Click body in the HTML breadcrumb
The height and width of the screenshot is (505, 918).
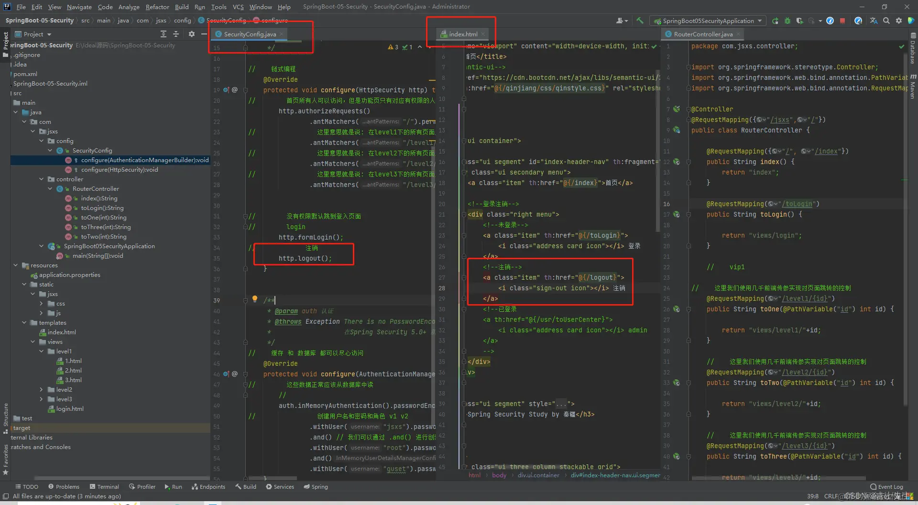(499, 475)
